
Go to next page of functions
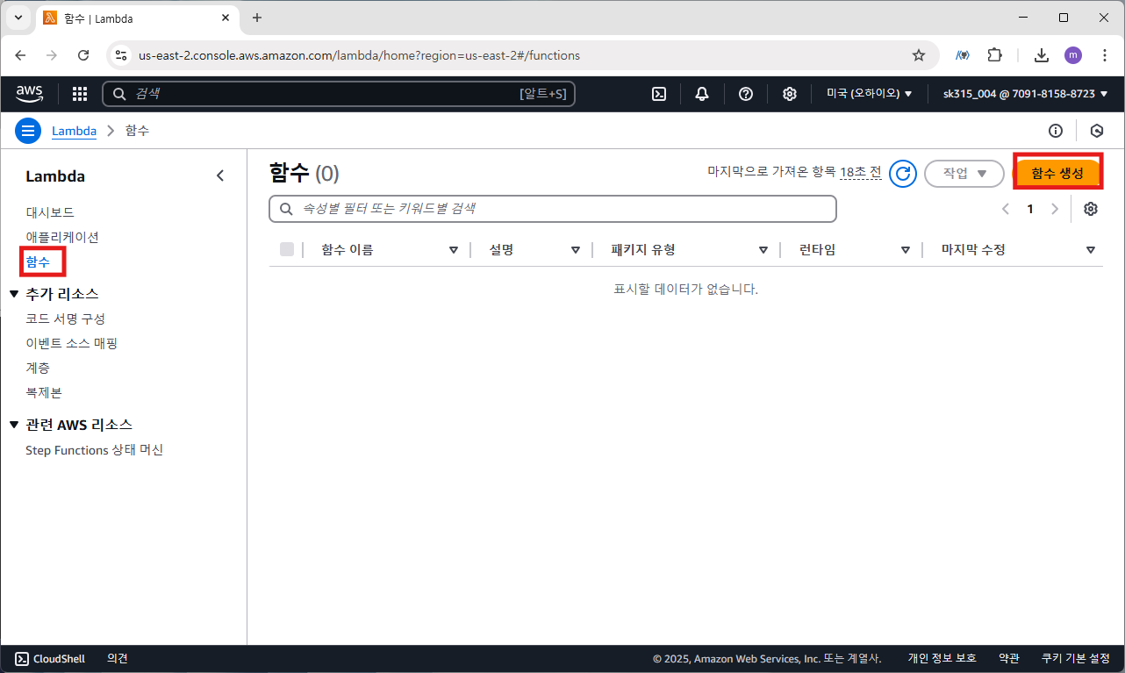click(1055, 209)
